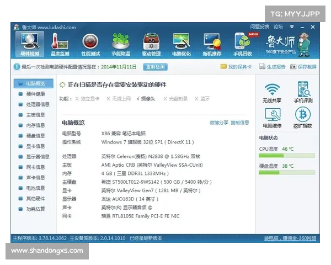Click 生成报告 to generate report
This screenshot has height=265, width=331.
pos(273,67)
